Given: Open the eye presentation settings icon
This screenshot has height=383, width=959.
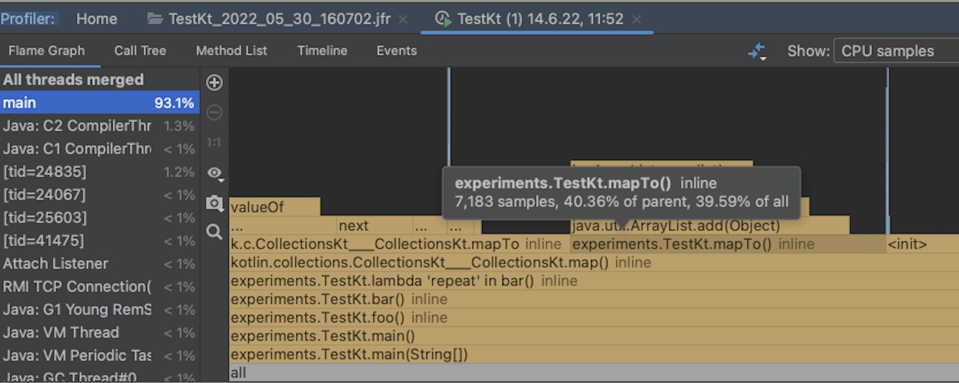Looking at the screenshot, I should tap(215, 173).
